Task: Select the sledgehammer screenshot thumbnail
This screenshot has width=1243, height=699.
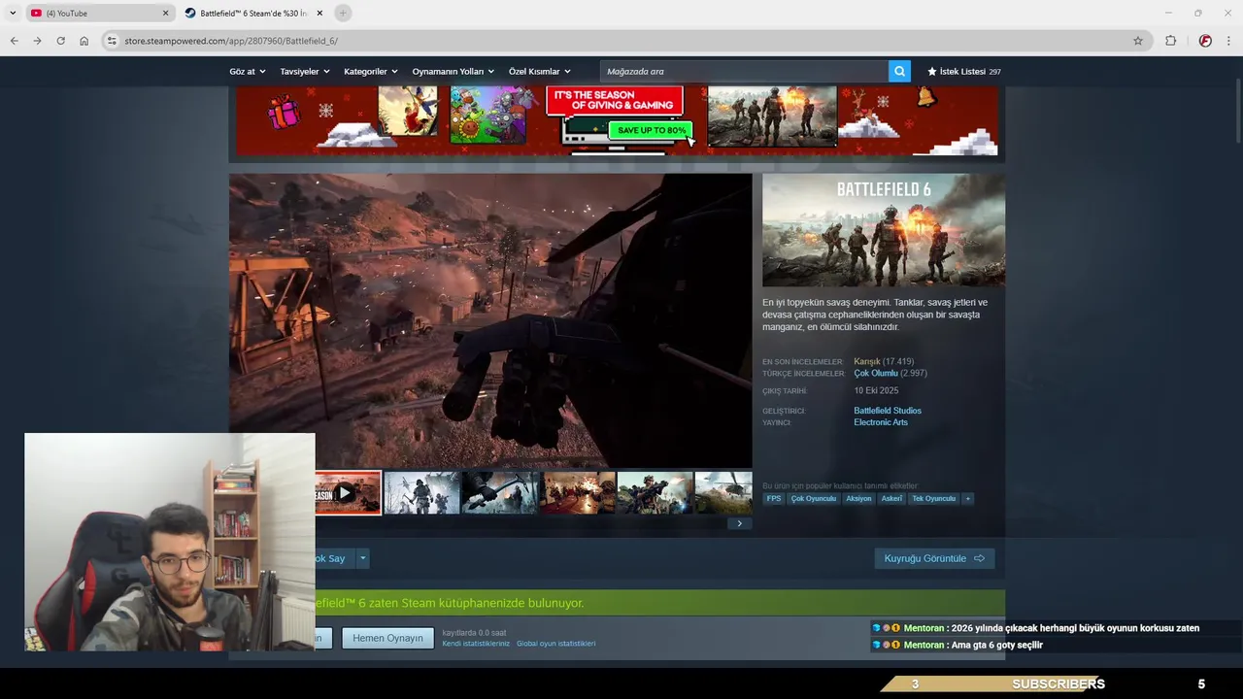Action: click(499, 493)
